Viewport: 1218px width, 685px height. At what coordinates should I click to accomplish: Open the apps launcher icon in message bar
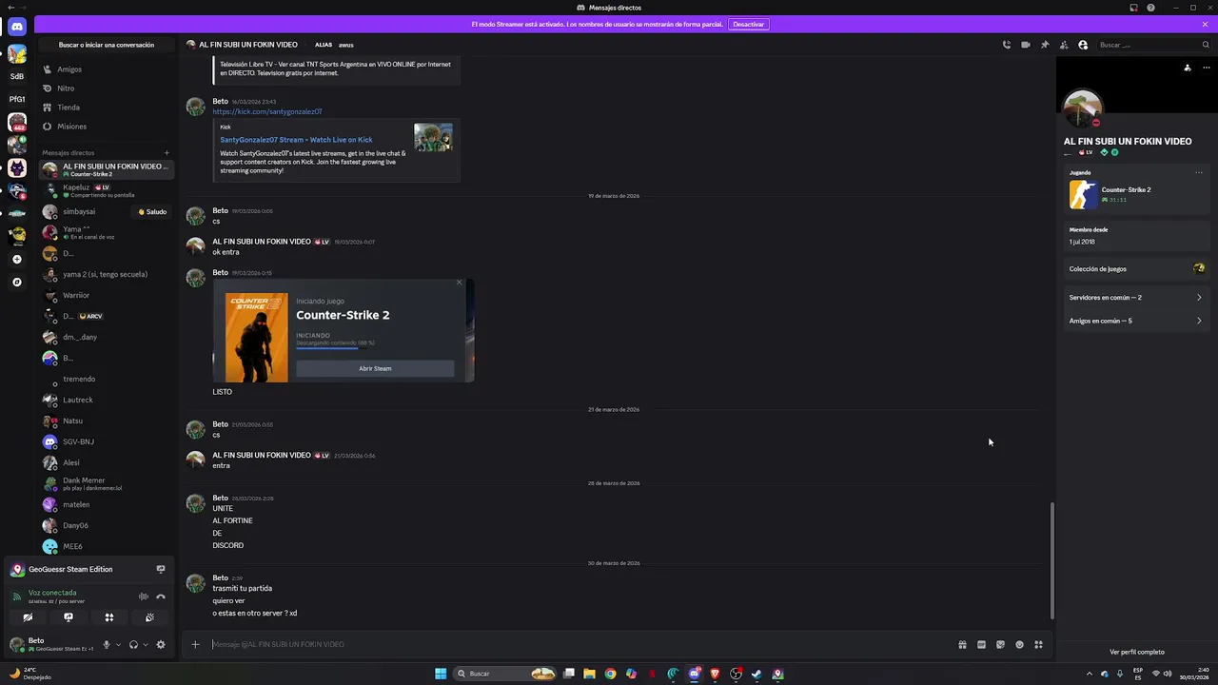point(1038,644)
